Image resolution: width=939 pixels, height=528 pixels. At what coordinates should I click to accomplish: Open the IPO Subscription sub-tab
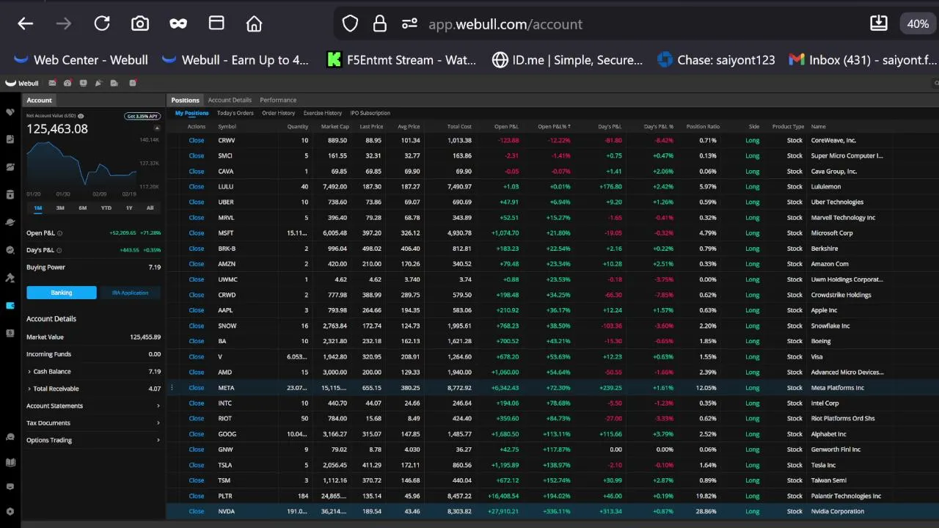click(370, 113)
